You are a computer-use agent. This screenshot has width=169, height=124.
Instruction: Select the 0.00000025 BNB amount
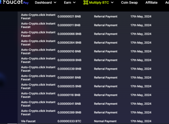(69, 86)
